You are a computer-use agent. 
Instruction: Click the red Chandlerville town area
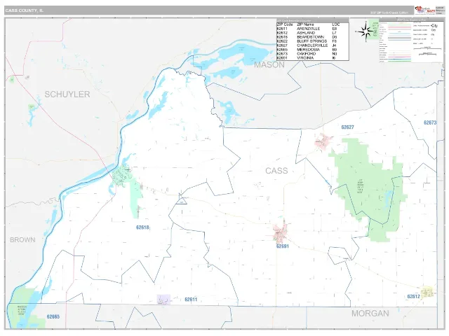pyautogui.click(x=323, y=141)
